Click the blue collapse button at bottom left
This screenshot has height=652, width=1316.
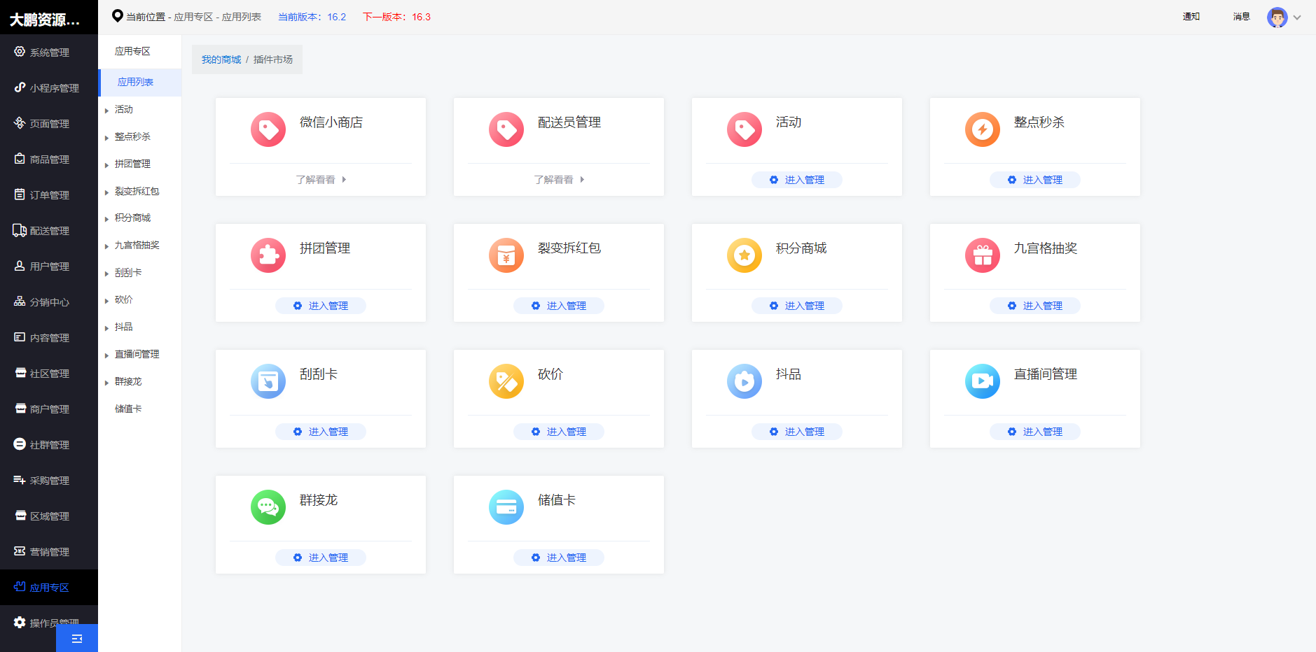coord(77,638)
